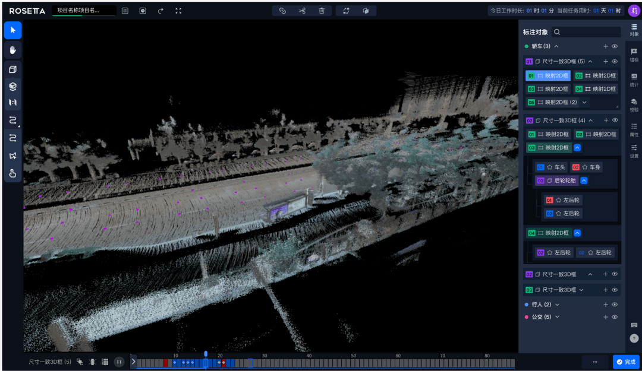This screenshot has width=642, height=371.
Task: Toggle eye for 尺寸一致3D框 (4)
Action: (x=615, y=121)
